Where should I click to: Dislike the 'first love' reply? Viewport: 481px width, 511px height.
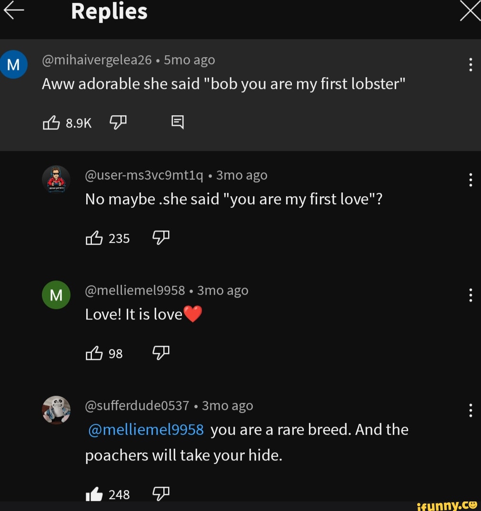pos(160,238)
